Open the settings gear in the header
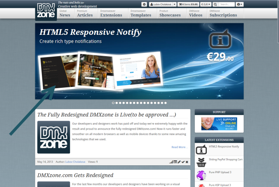This screenshot has height=187, width=279. (x=144, y=4)
